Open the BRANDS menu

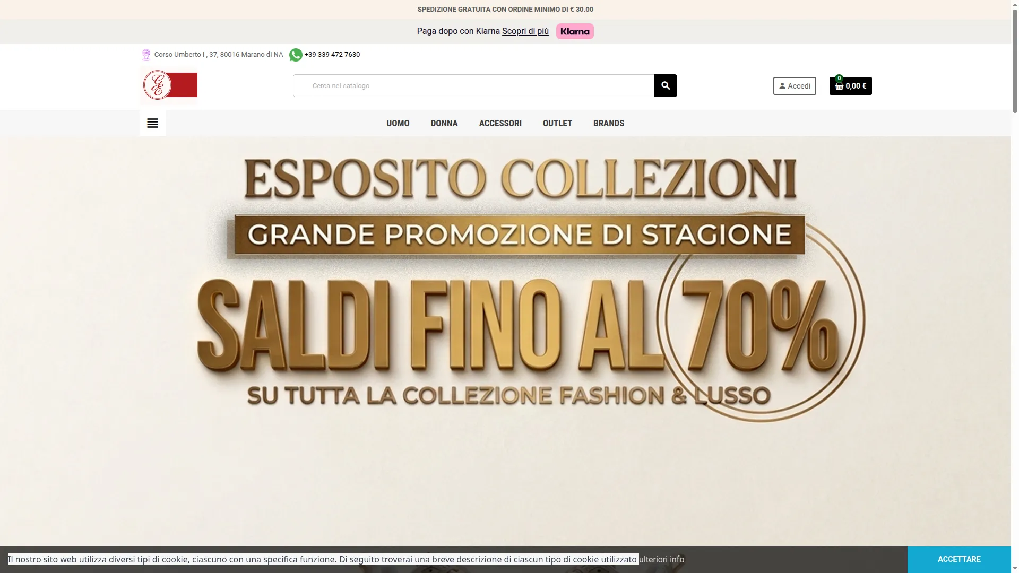tap(609, 123)
